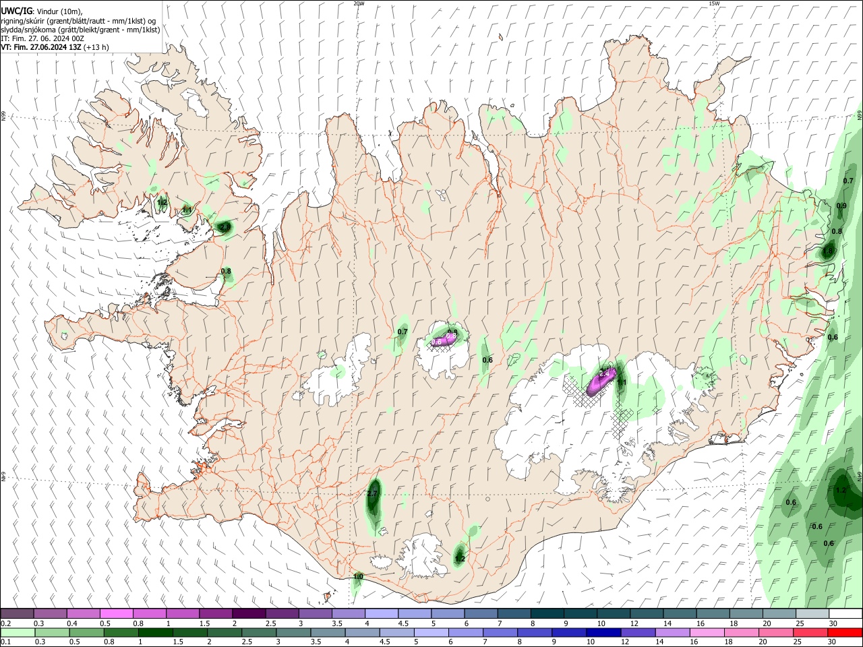
Task: Pick the lightest green rain swatch between 0.1 and 0.3
Action: (17, 632)
